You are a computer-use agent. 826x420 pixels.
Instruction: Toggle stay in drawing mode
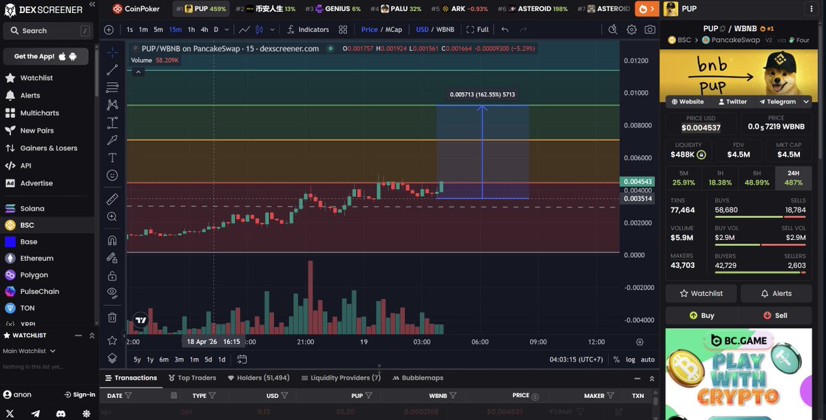click(x=112, y=258)
